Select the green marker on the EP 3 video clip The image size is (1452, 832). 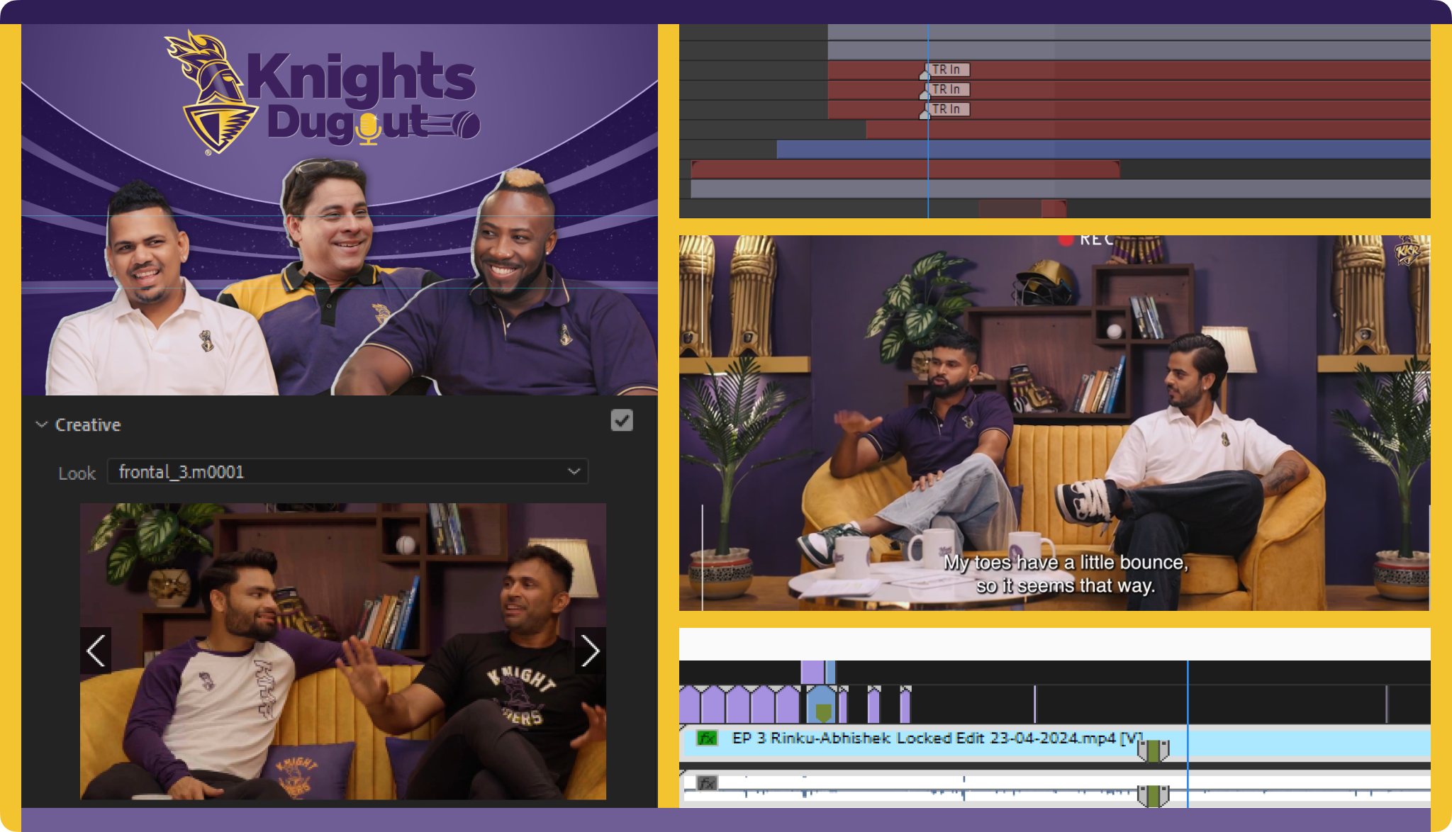point(1153,750)
